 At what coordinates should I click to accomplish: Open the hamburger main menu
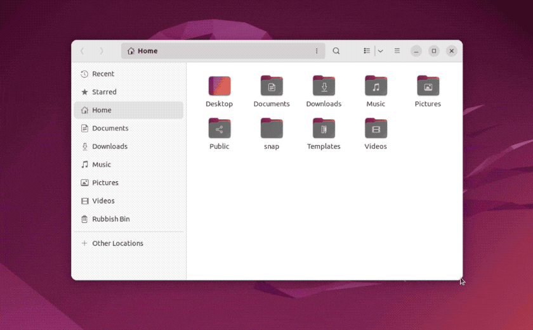[397, 51]
